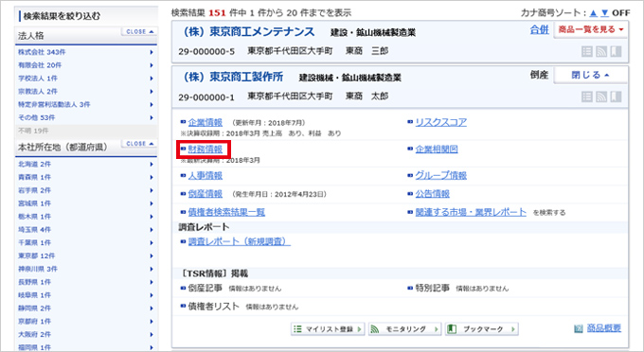Viewport: 644px width, 352px height.
Task: Filter by 栃木県 1件
Action: [x=86, y=217]
